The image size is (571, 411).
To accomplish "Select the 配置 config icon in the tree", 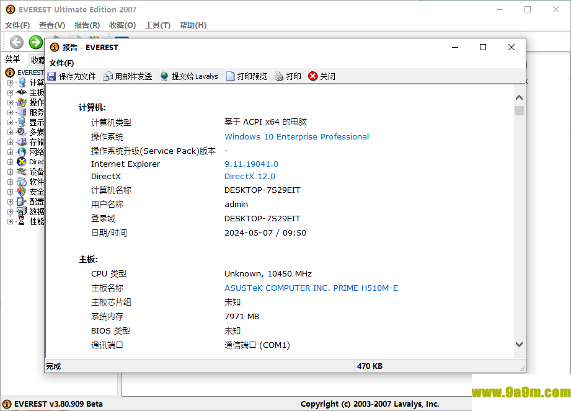I will pos(22,201).
